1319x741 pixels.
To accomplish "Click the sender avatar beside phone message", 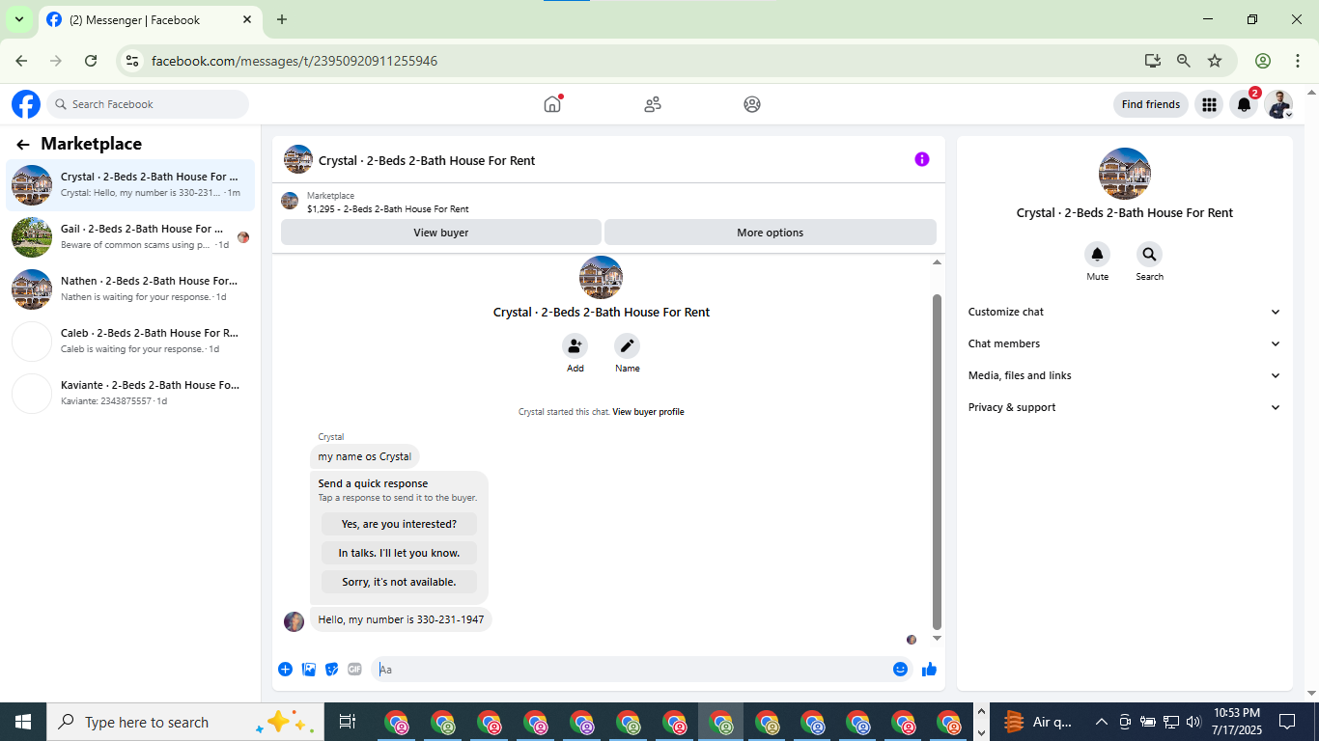I will point(295,620).
